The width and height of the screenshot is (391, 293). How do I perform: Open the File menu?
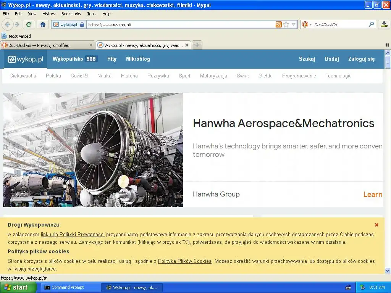(x=6, y=14)
